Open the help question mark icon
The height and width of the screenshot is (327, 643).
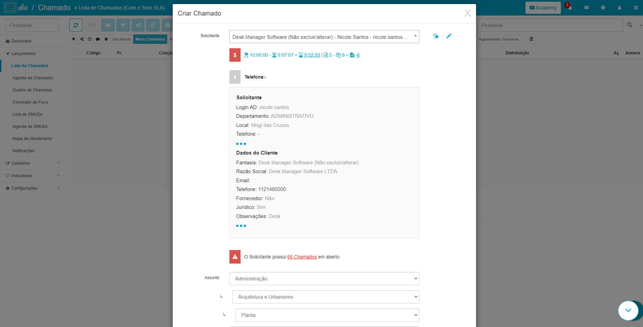tap(603, 7)
